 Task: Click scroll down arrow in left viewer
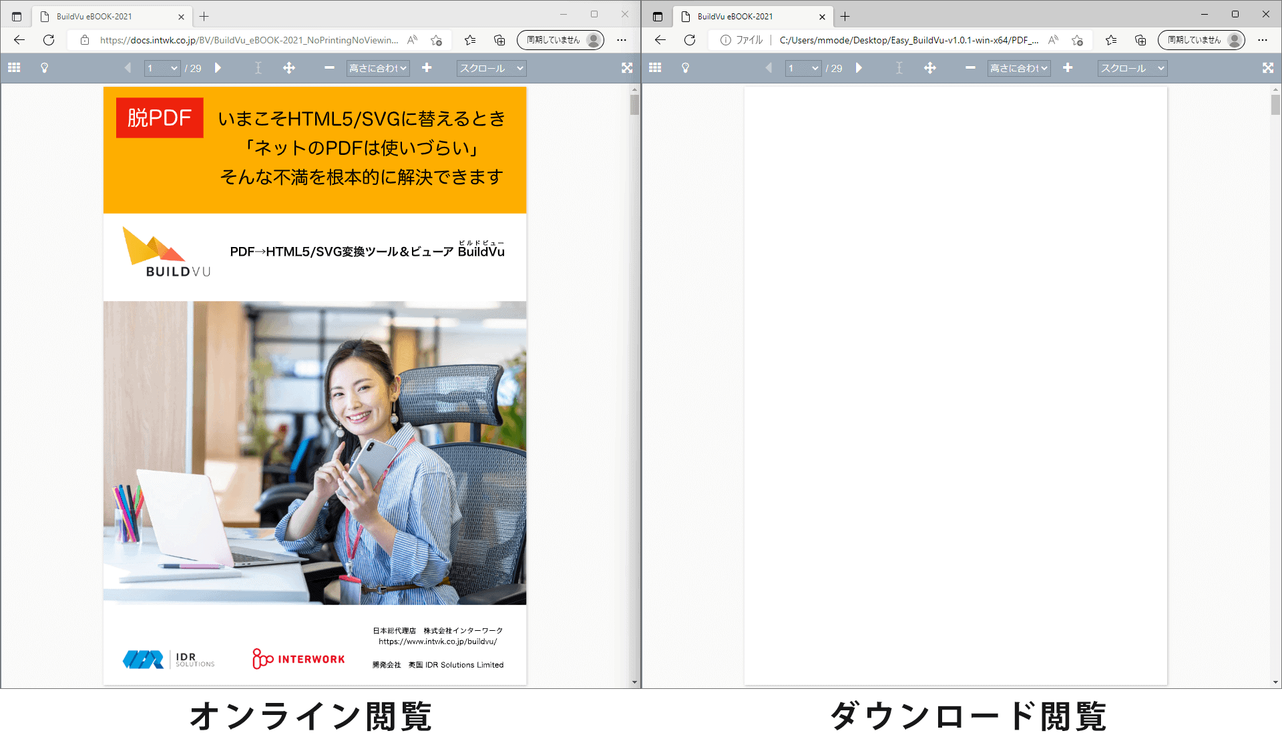tap(634, 682)
